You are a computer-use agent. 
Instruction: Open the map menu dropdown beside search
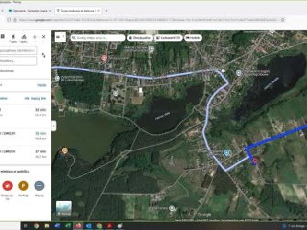point(59,37)
